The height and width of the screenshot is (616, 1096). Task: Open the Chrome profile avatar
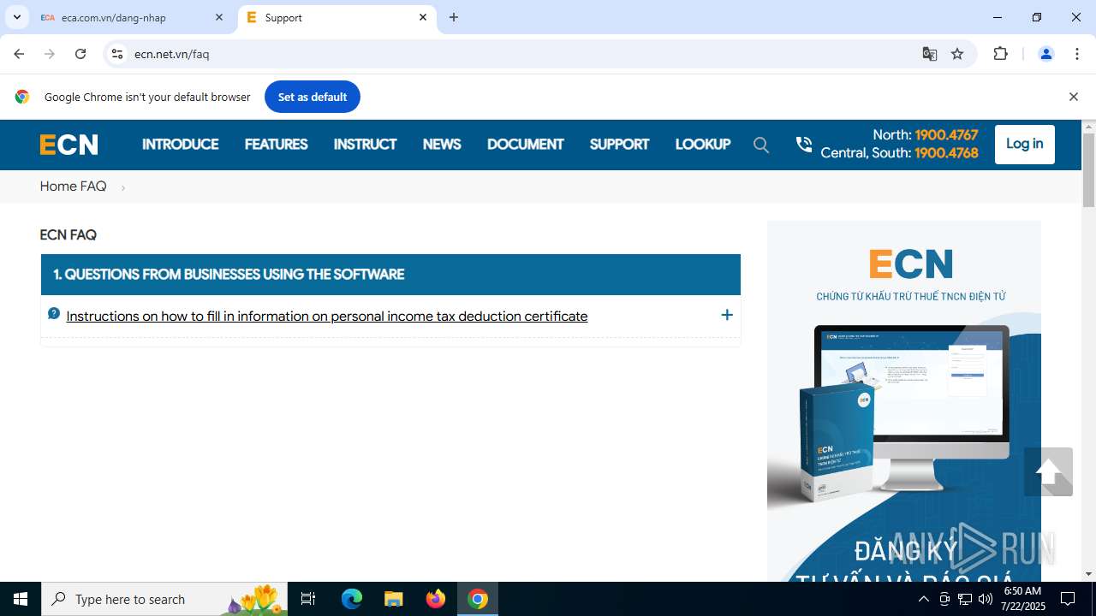pos(1045,54)
